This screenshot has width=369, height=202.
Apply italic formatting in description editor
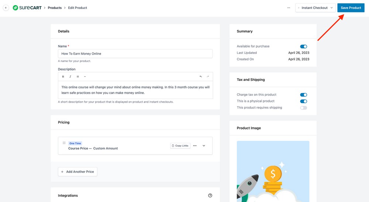tap(70, 77)
